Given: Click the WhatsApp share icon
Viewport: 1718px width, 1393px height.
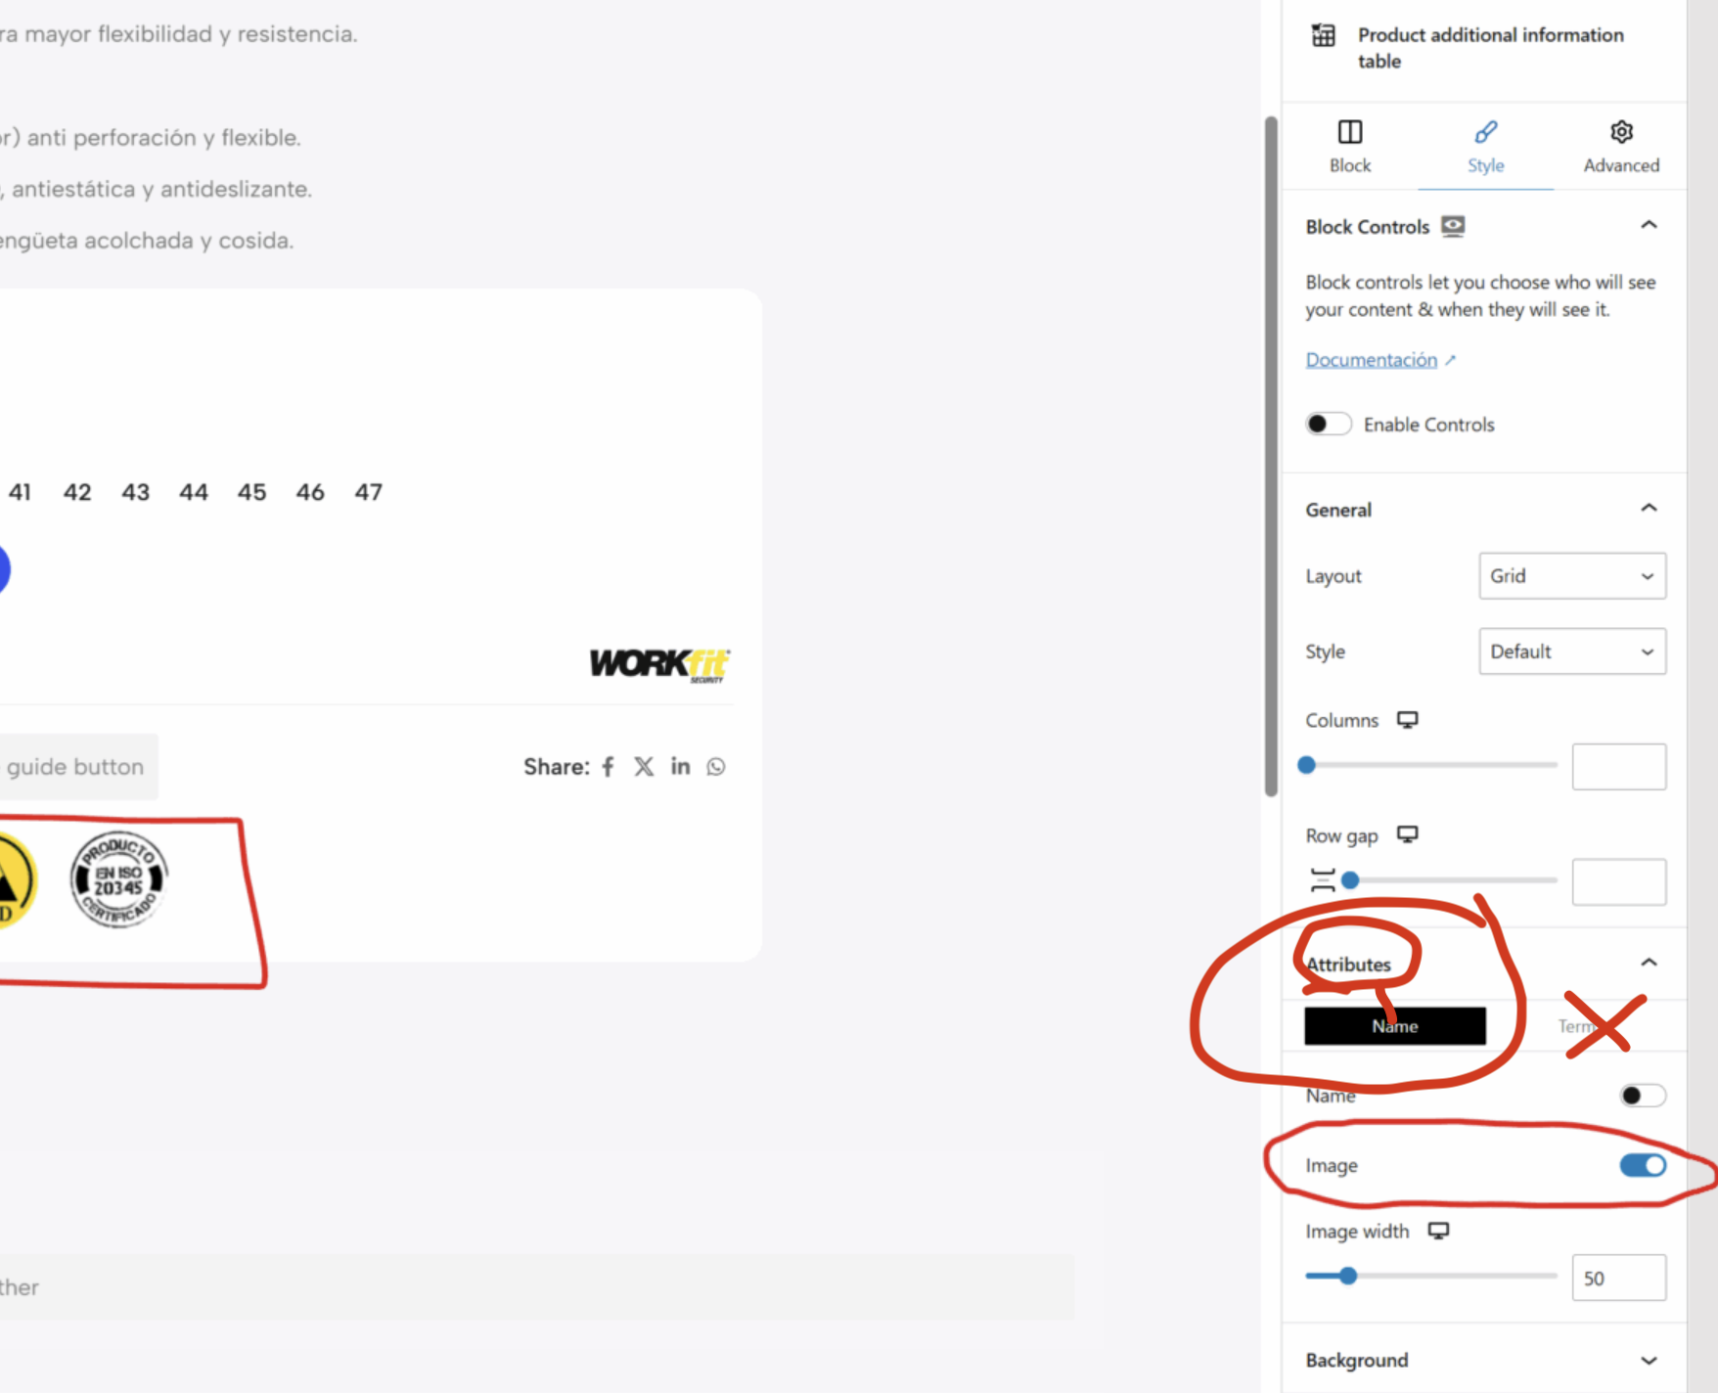Looking at the screenshot, I should 716,767.
